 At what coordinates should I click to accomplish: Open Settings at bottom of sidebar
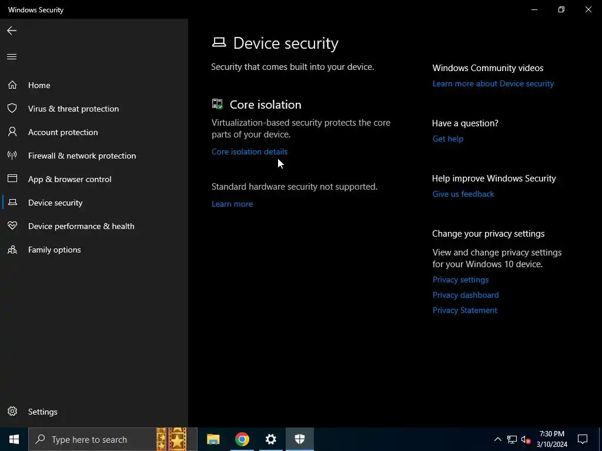[x=42, y=412]
